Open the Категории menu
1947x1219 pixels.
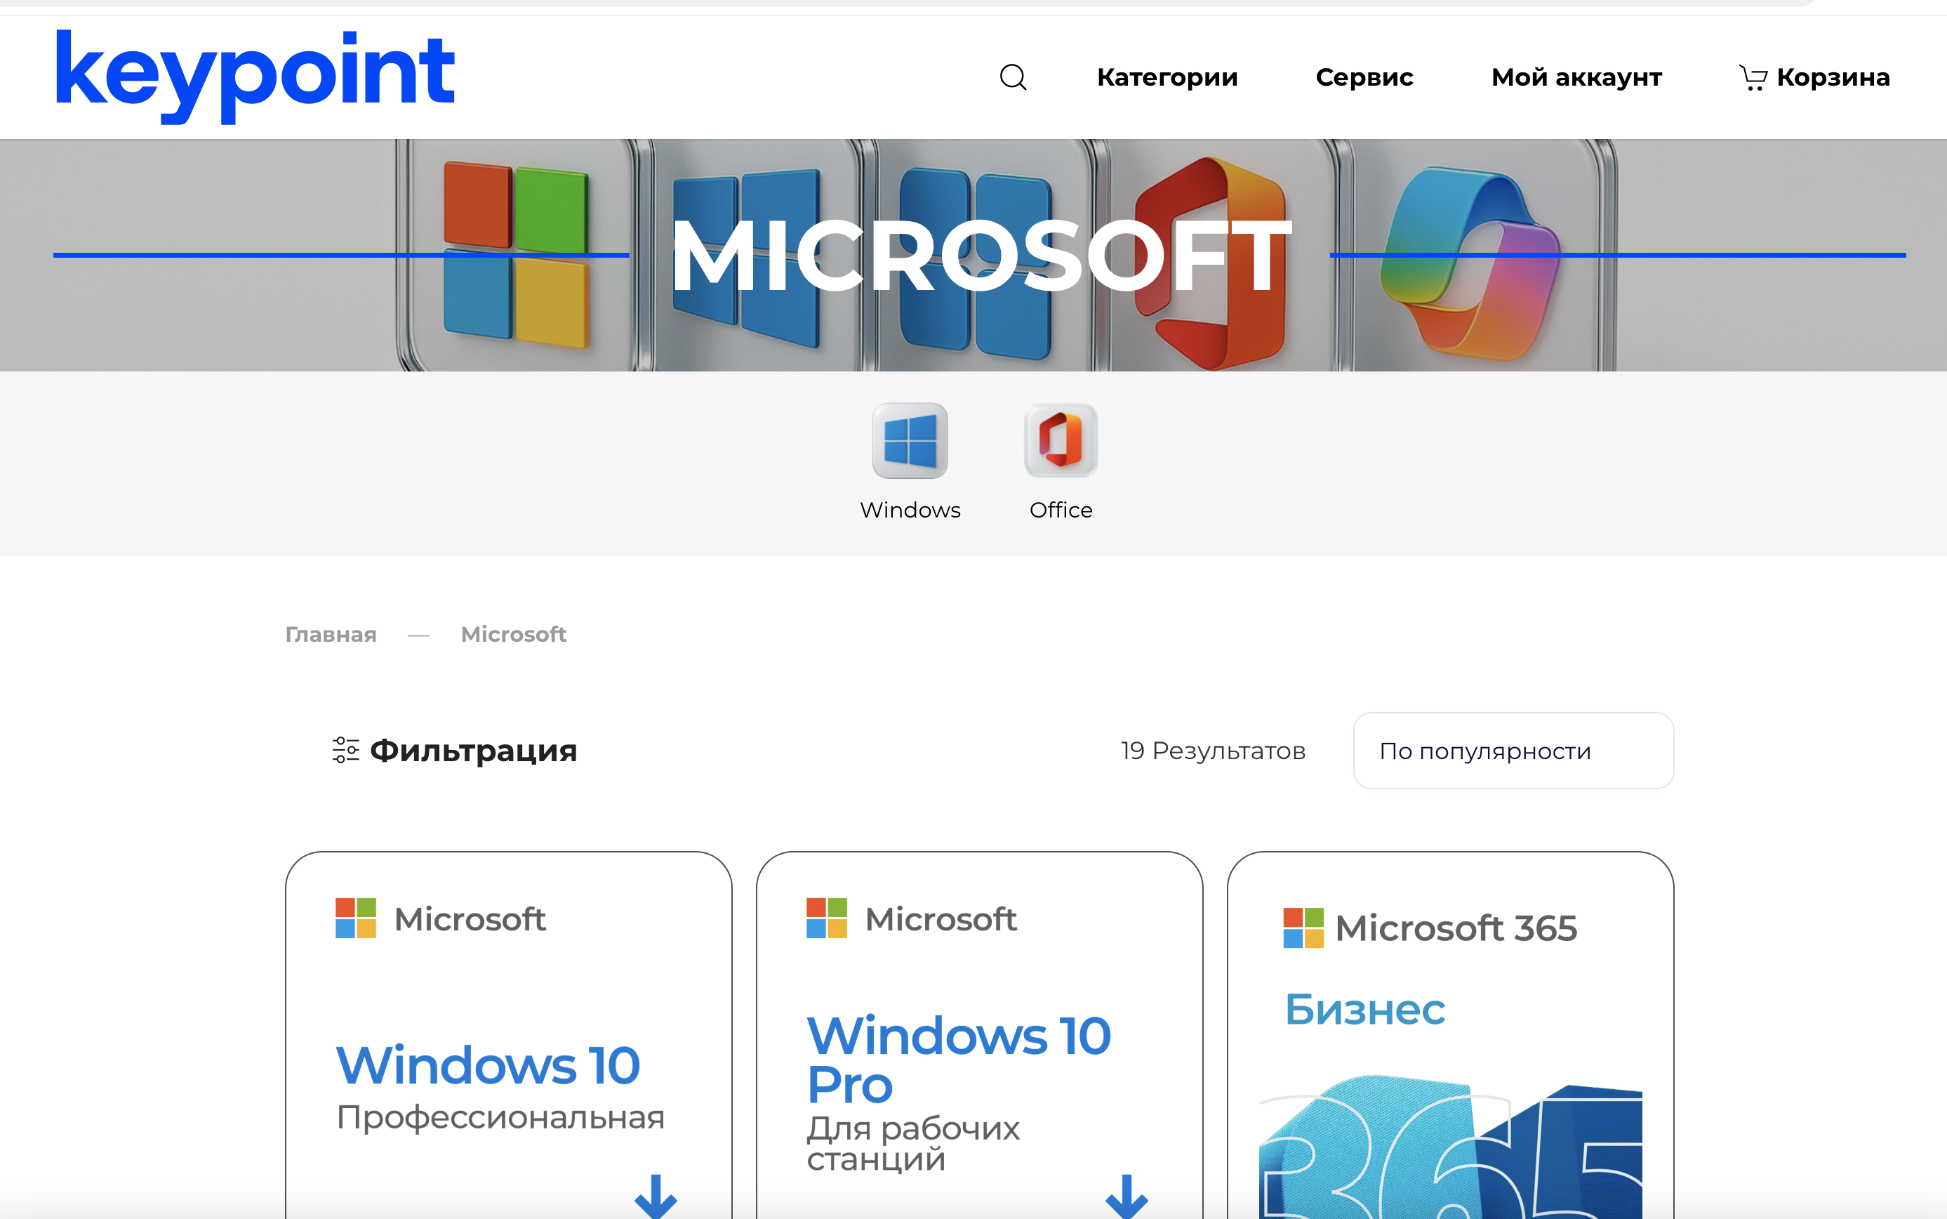pos(1167,77)
